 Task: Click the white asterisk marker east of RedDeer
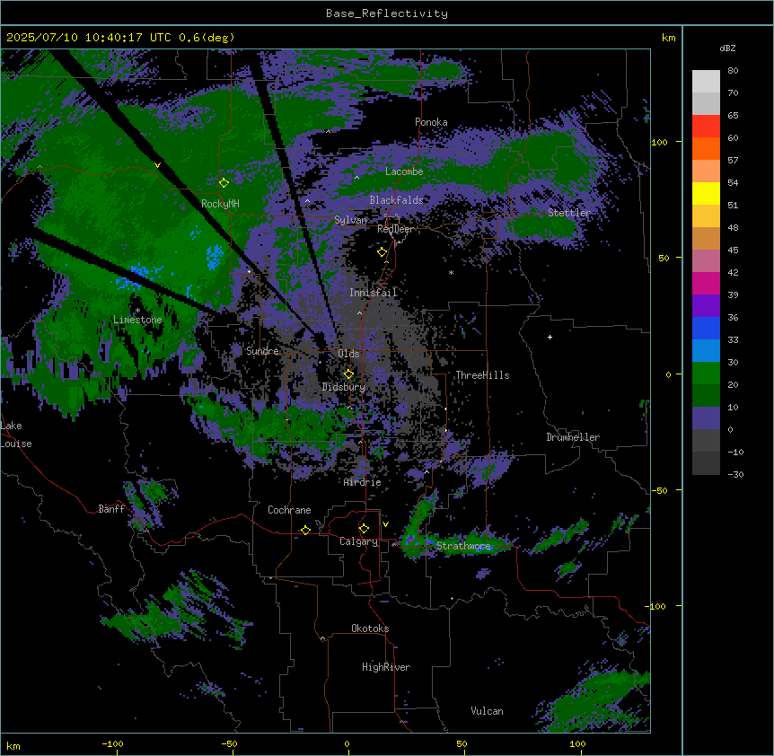pos(451,272)
